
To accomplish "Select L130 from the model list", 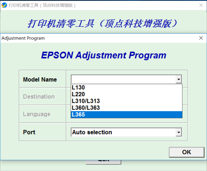I will coord(126,87).
